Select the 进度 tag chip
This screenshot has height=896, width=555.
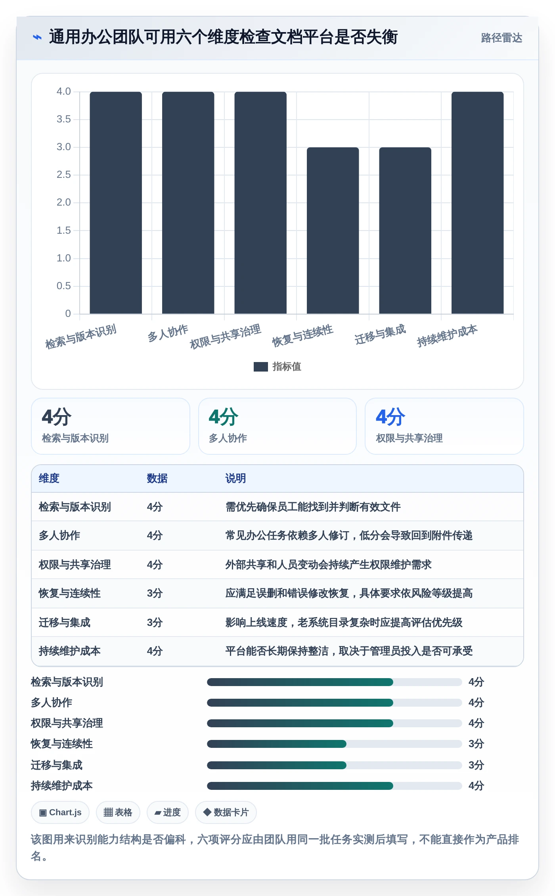(x=167, y=812)
